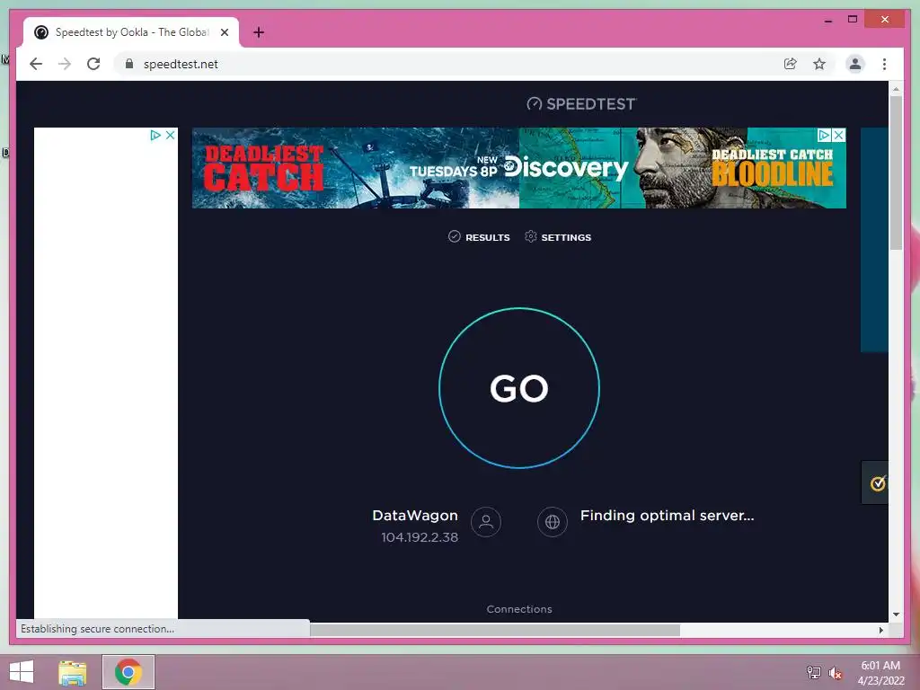Click the globe server icon
The width and height of the screenshot is (920, 690).
[x=553, y=522]
